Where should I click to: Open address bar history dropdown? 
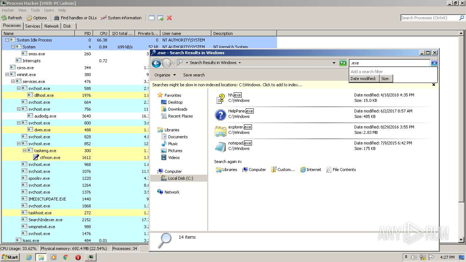coord(334,63)
